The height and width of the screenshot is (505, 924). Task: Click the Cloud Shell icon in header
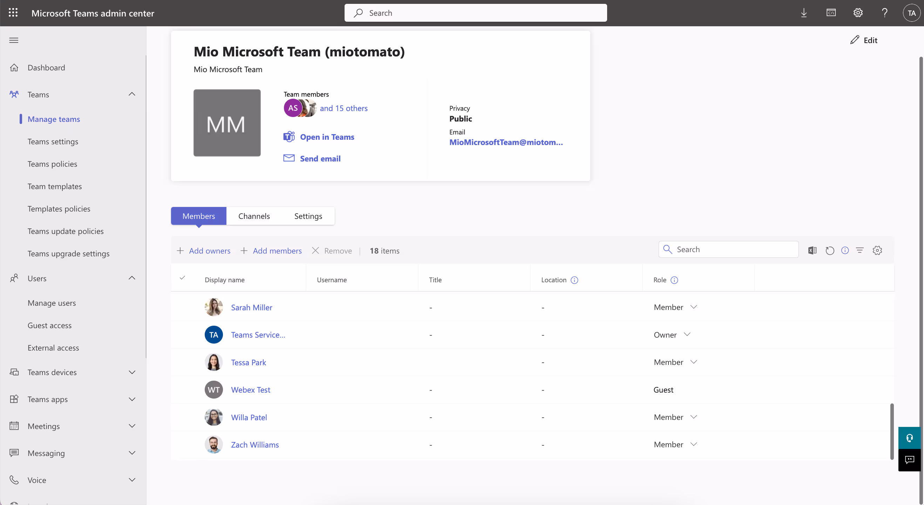tap(831, 13)
